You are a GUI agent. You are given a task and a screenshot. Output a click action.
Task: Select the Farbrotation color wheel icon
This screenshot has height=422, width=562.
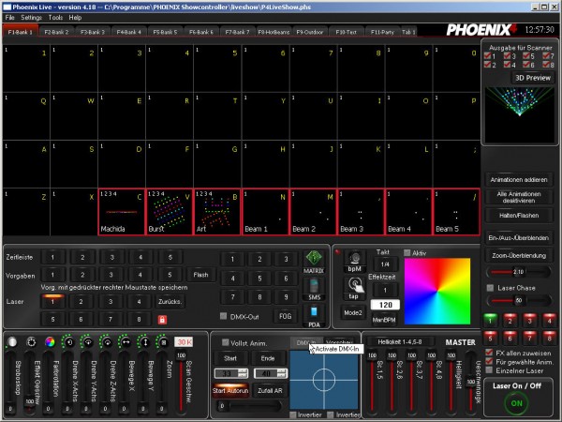50,342
